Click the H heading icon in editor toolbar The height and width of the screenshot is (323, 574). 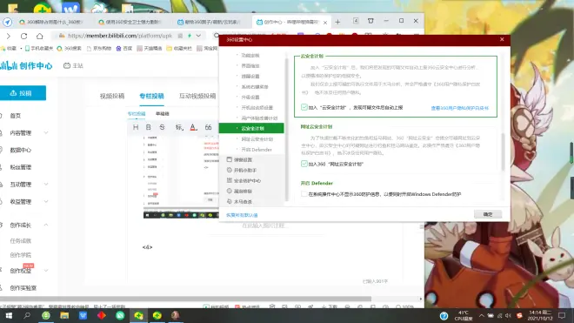pos(136,127)
